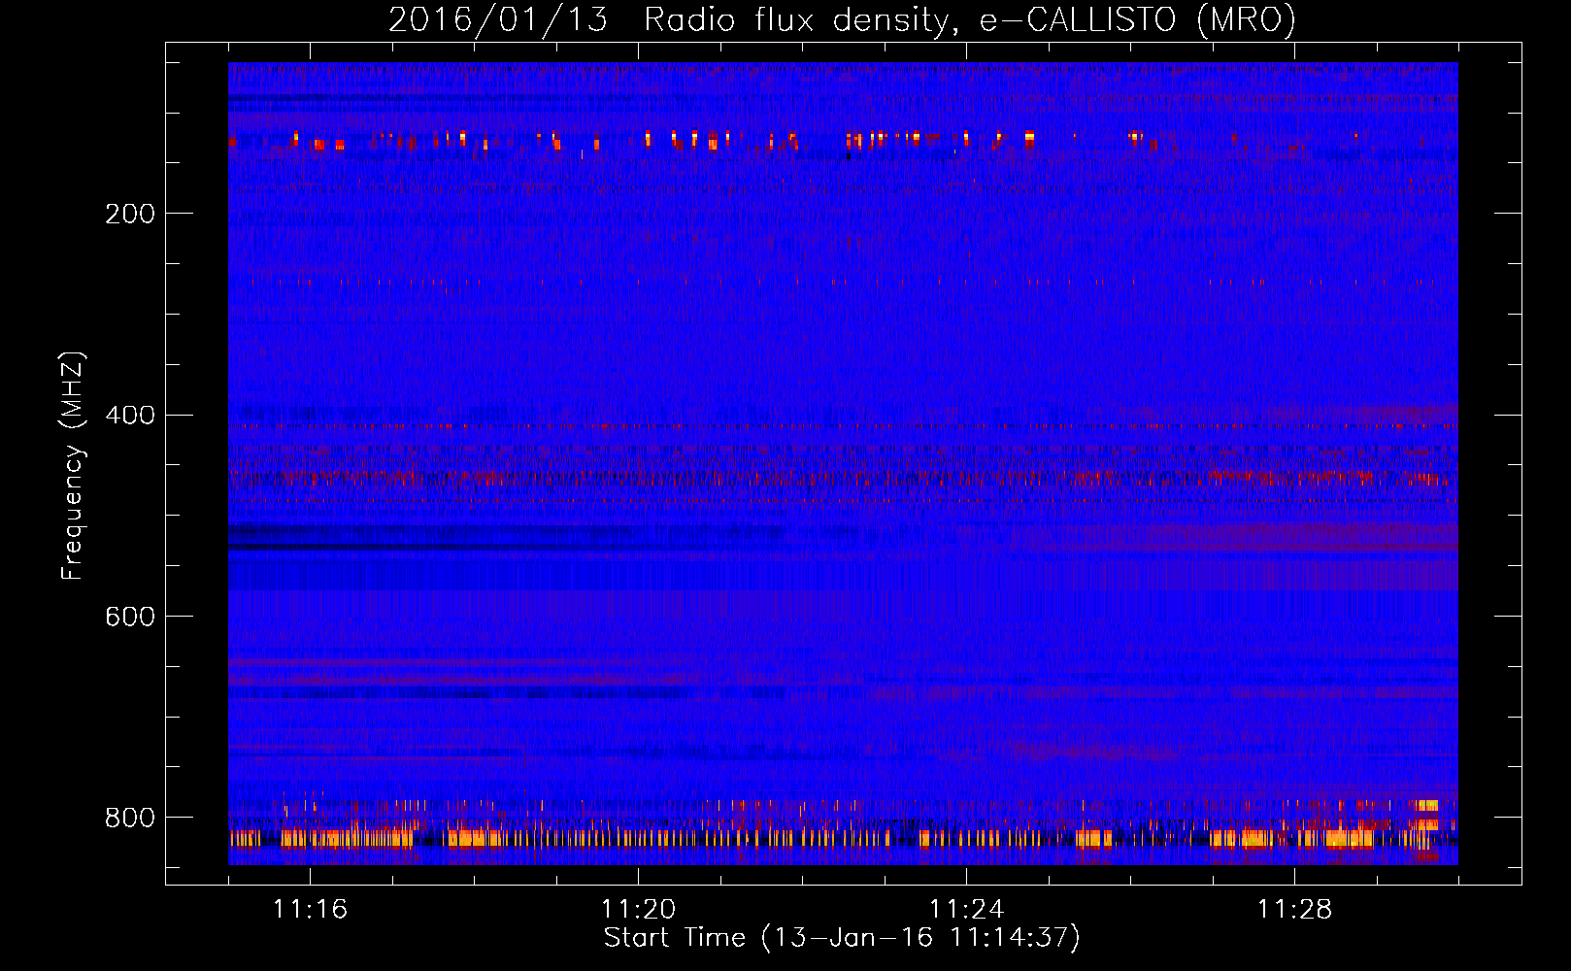Click the 11:28 time tick label
This screenshot has width=1571, height=971.
(1294, 909)
